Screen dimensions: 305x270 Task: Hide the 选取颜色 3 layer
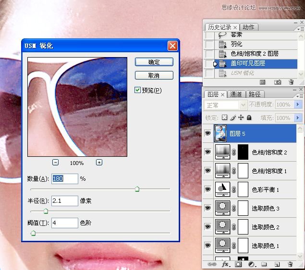(208, 208)
